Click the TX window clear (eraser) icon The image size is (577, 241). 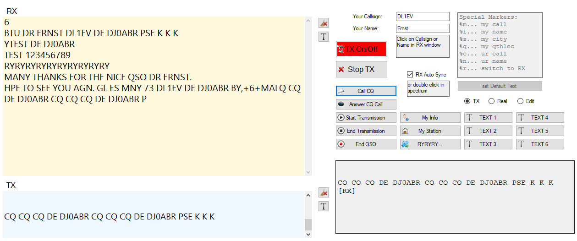(324, 192)
